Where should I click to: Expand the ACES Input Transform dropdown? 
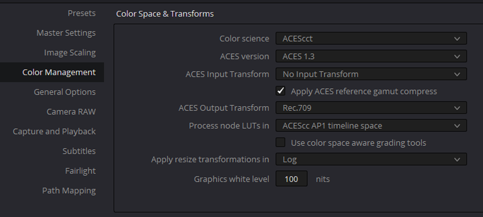[371, 74]
